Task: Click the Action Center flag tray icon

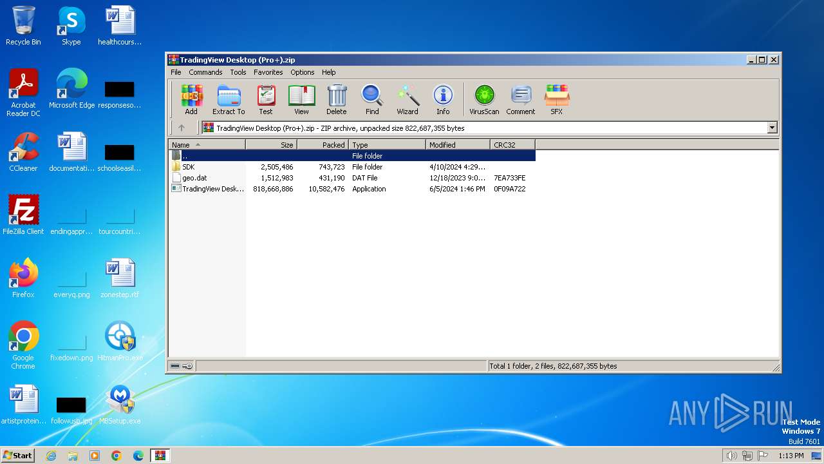Action: pos(763,456)
